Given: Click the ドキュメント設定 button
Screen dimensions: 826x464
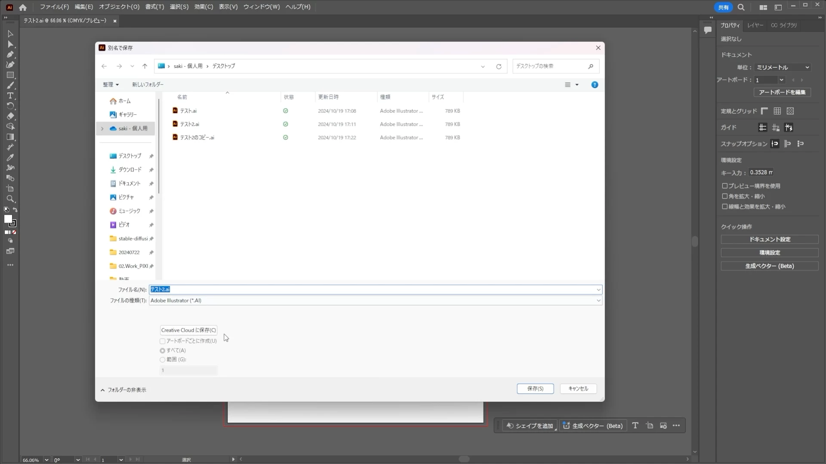Looking at the screenshot, I should (770, 240).
